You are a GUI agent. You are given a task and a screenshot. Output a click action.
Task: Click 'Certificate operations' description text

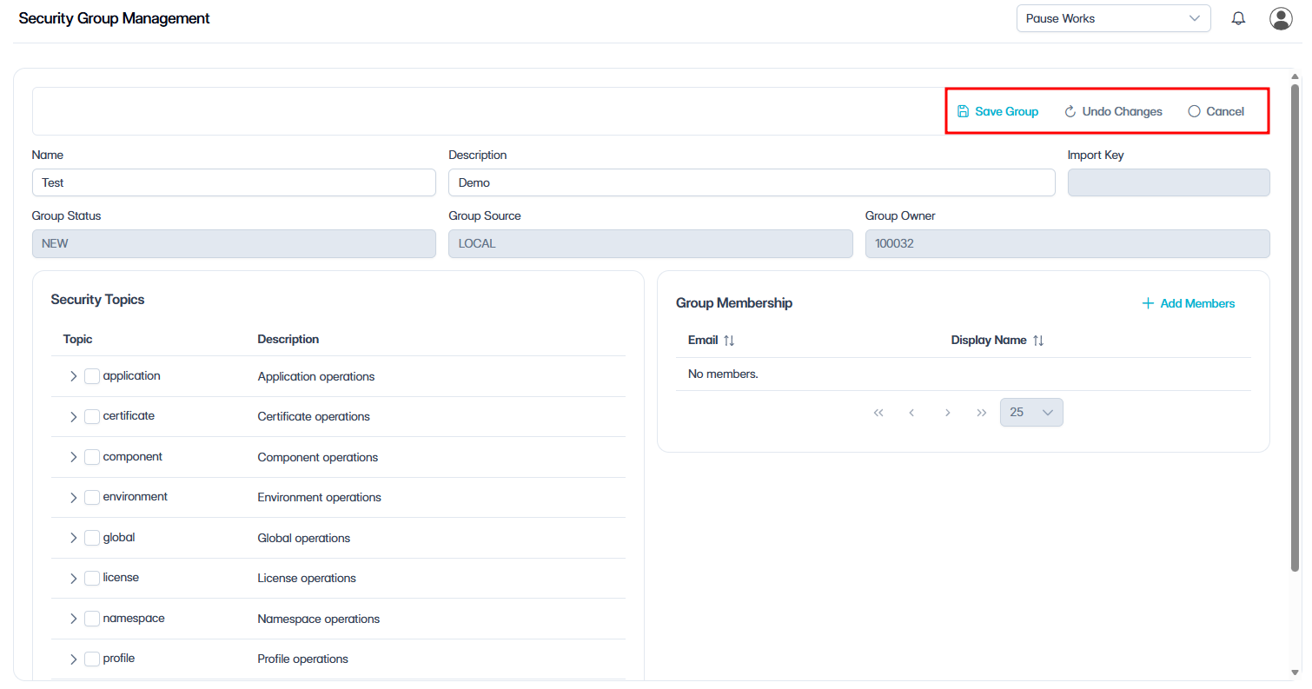pyautogui.click(x=314, y=416)
